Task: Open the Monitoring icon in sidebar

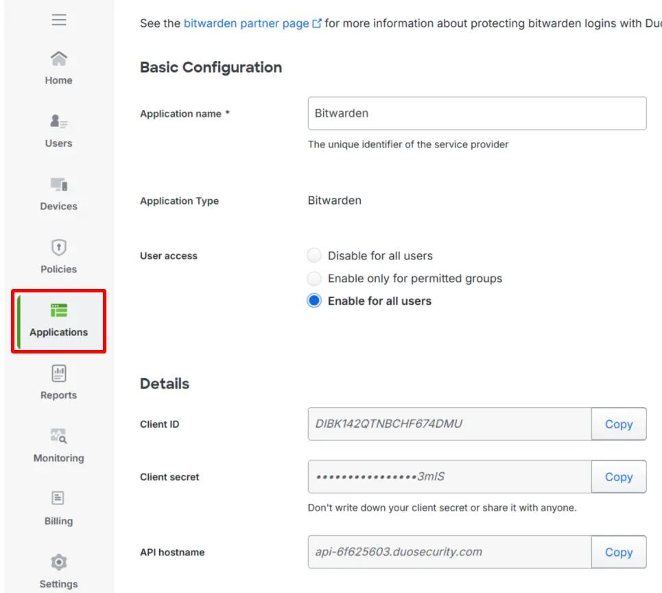Action: click(x=59, y=436)
